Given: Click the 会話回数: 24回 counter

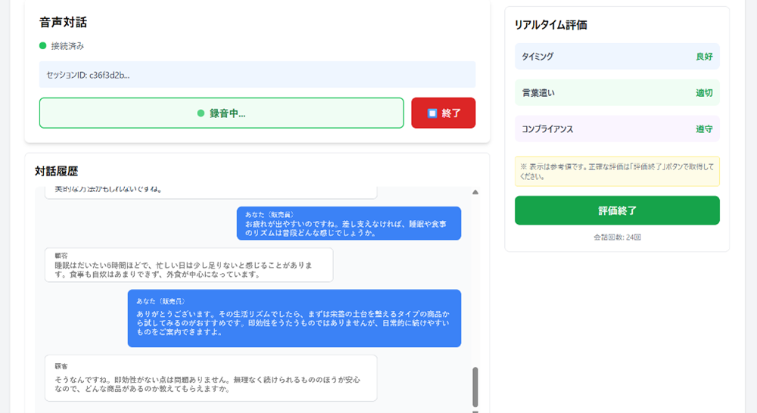Looking at the screenshot, I should click(x=617, y=238).
